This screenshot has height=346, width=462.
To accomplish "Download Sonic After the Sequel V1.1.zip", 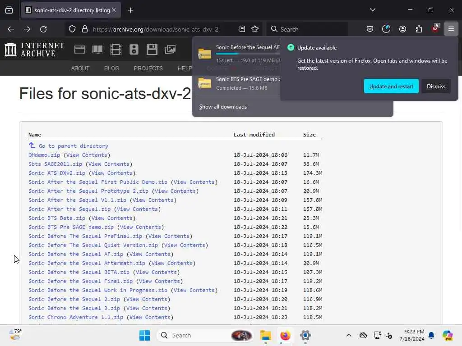I will pos(77,200).
